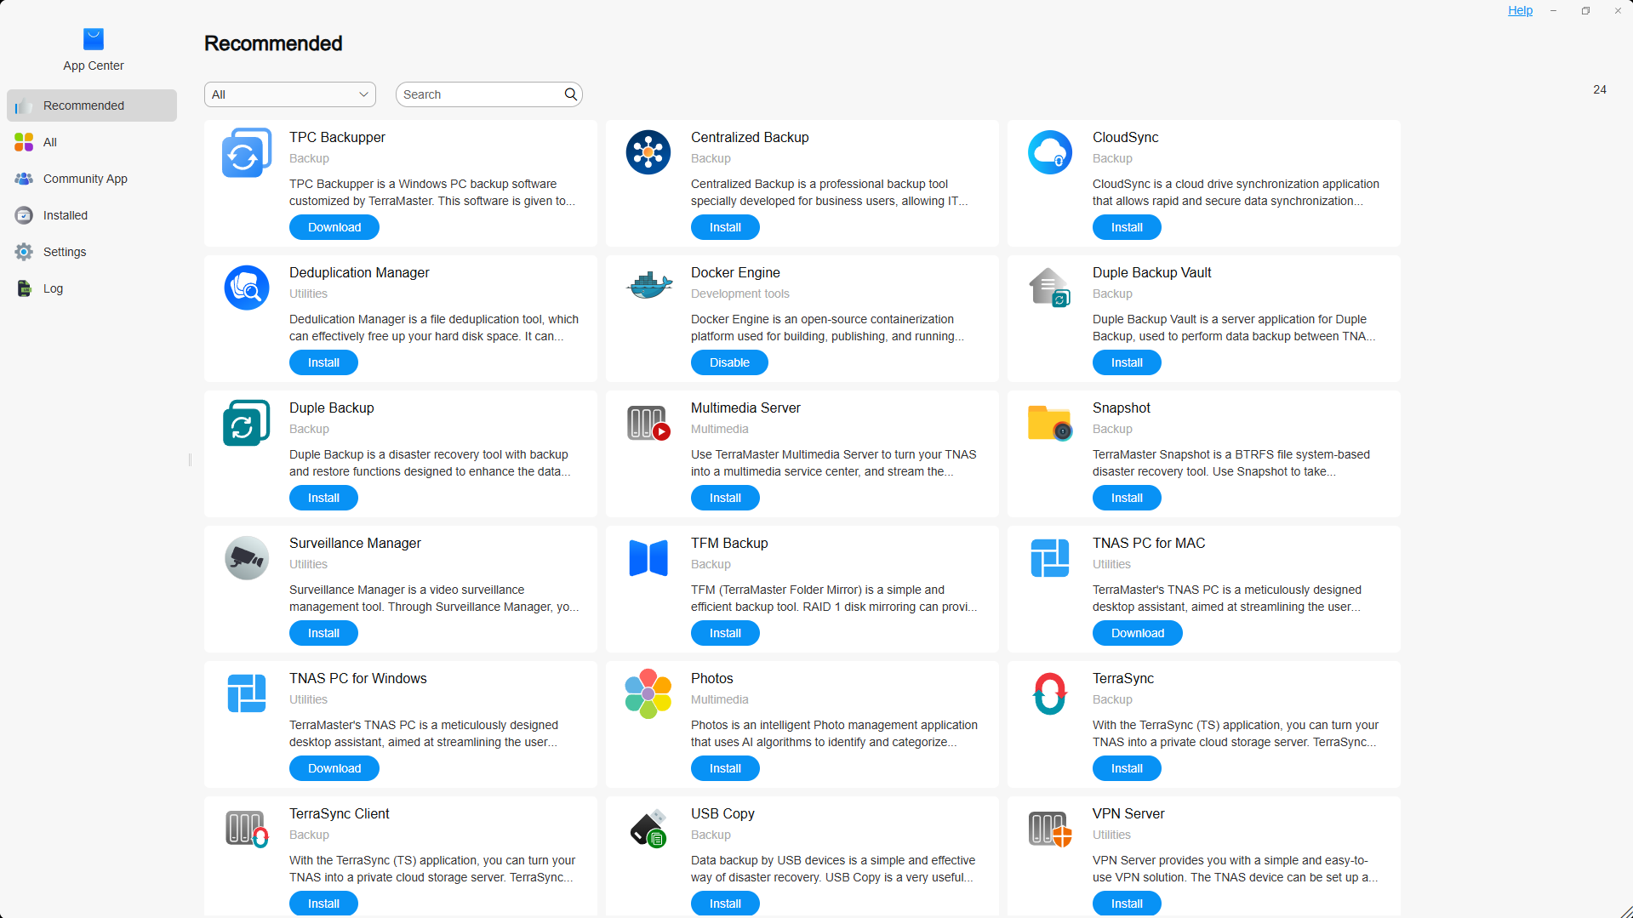Click the Settings gear icon in sidebar

coord(24,252)
